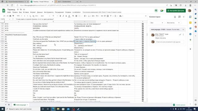The height and width of the screenshot is (111, 198).
Task: Click the Windows taskbar search box
Action: [x=23, y=109]
